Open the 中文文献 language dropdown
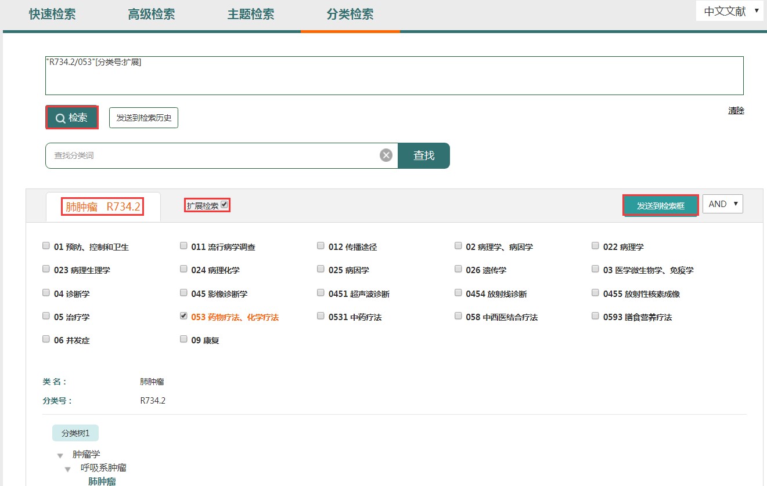Image resolution: width=767 pixels, height=486 pixels. coord(730,11)
